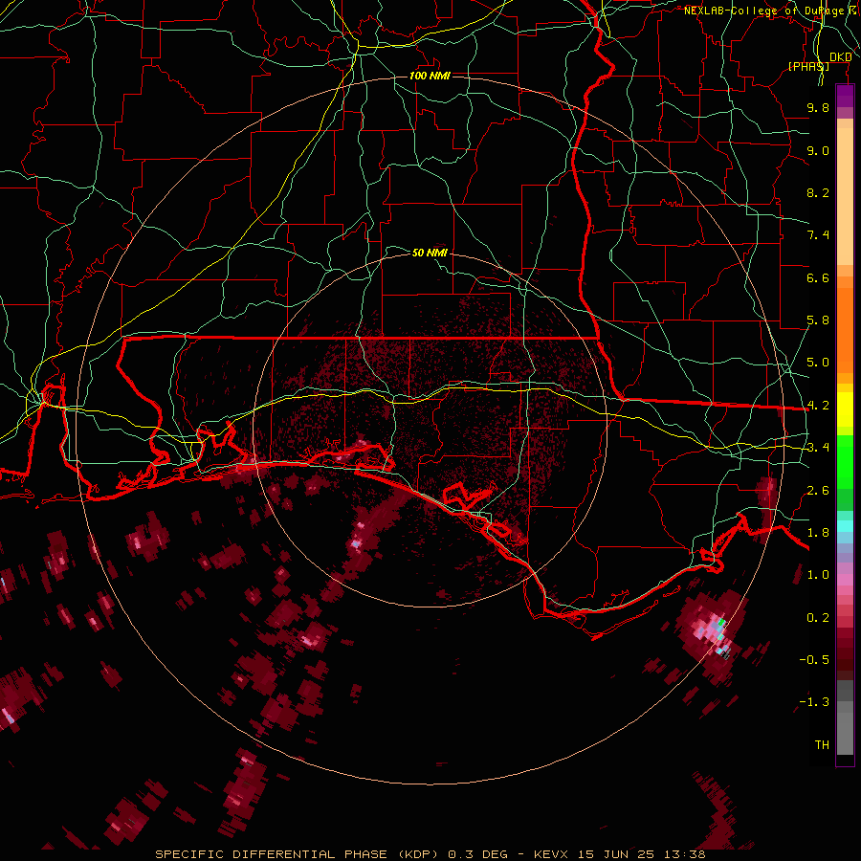Pick the gray segment at the color bar bottom

845,734
